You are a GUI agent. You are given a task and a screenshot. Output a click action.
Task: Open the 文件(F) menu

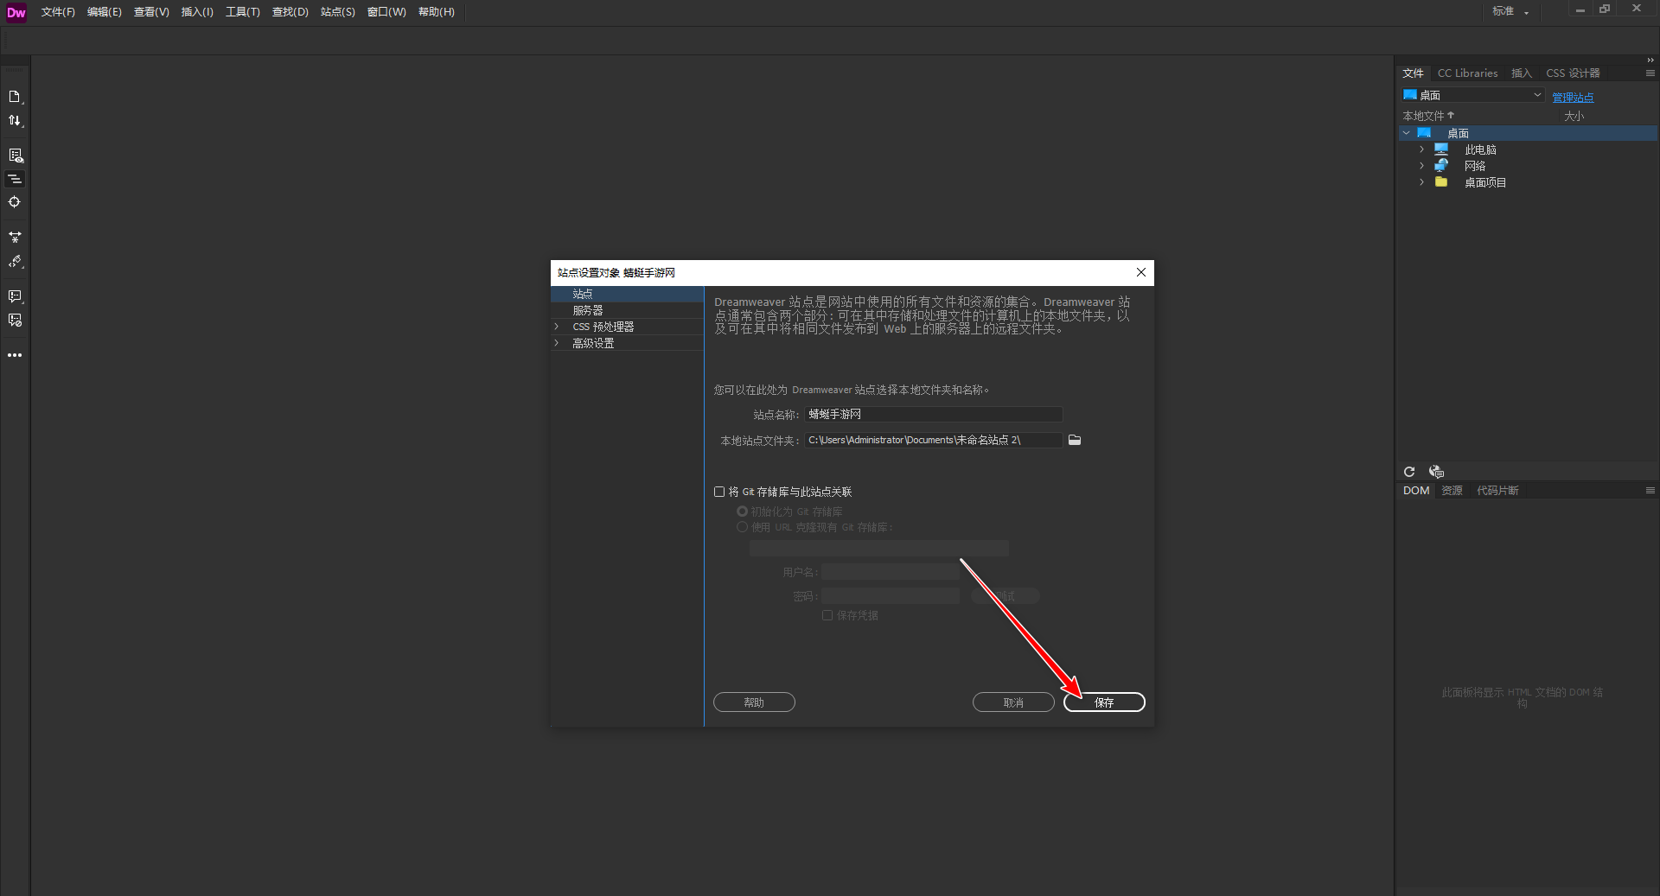pyautogui.click(x=58, y=12)
